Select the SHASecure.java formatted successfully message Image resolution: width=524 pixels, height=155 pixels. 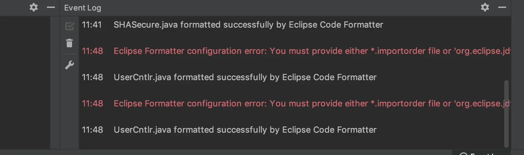[248, 25]
